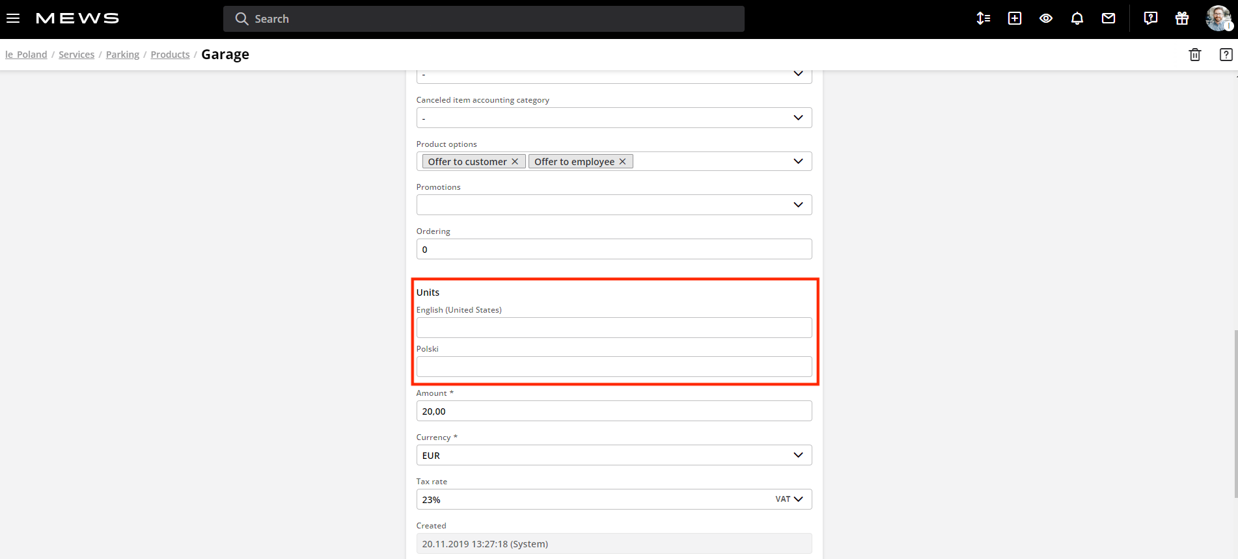The width and height of the screenshot is (1238, 559).
Task: Delete product with trash icon
Action: click(x=1195, y=55)
